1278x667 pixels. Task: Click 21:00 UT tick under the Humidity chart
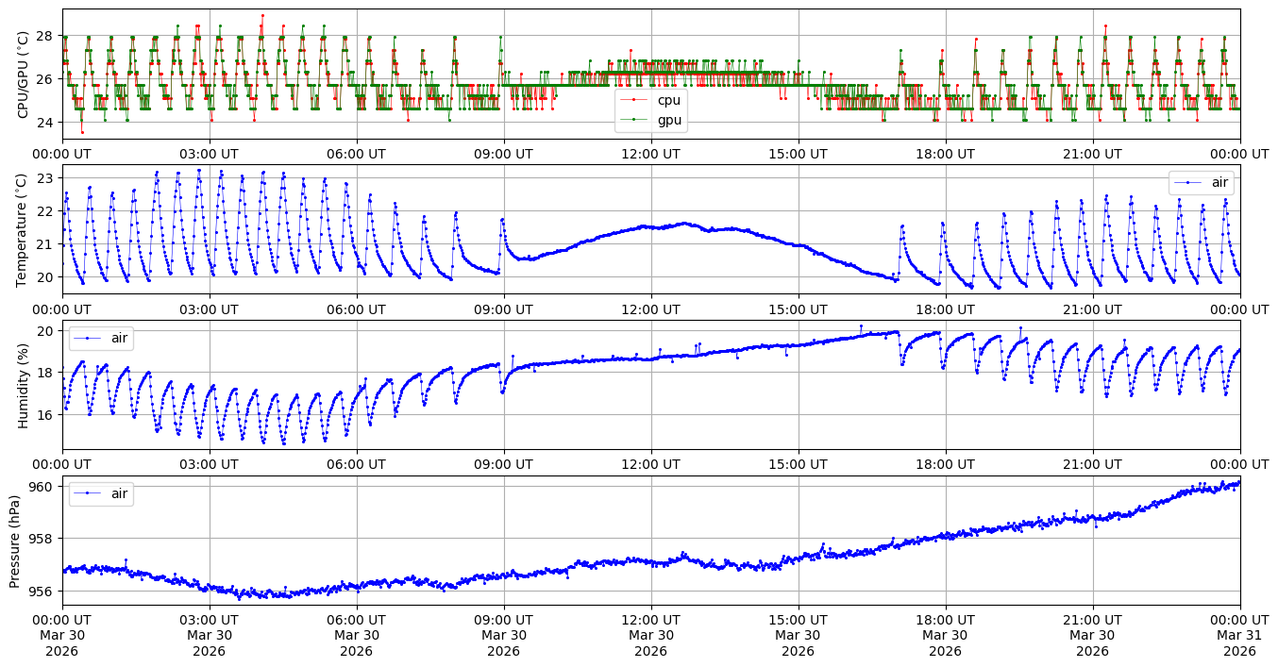[x=1092, y=464]
